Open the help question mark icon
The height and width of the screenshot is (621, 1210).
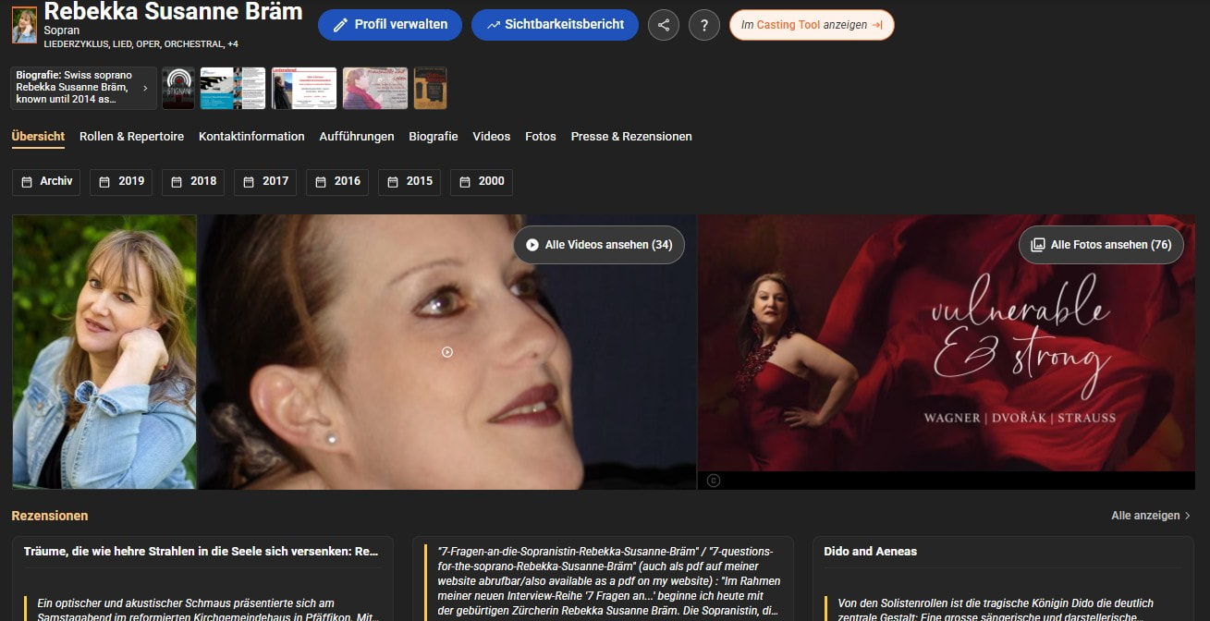pyautogui.click(x=704, y=25)
